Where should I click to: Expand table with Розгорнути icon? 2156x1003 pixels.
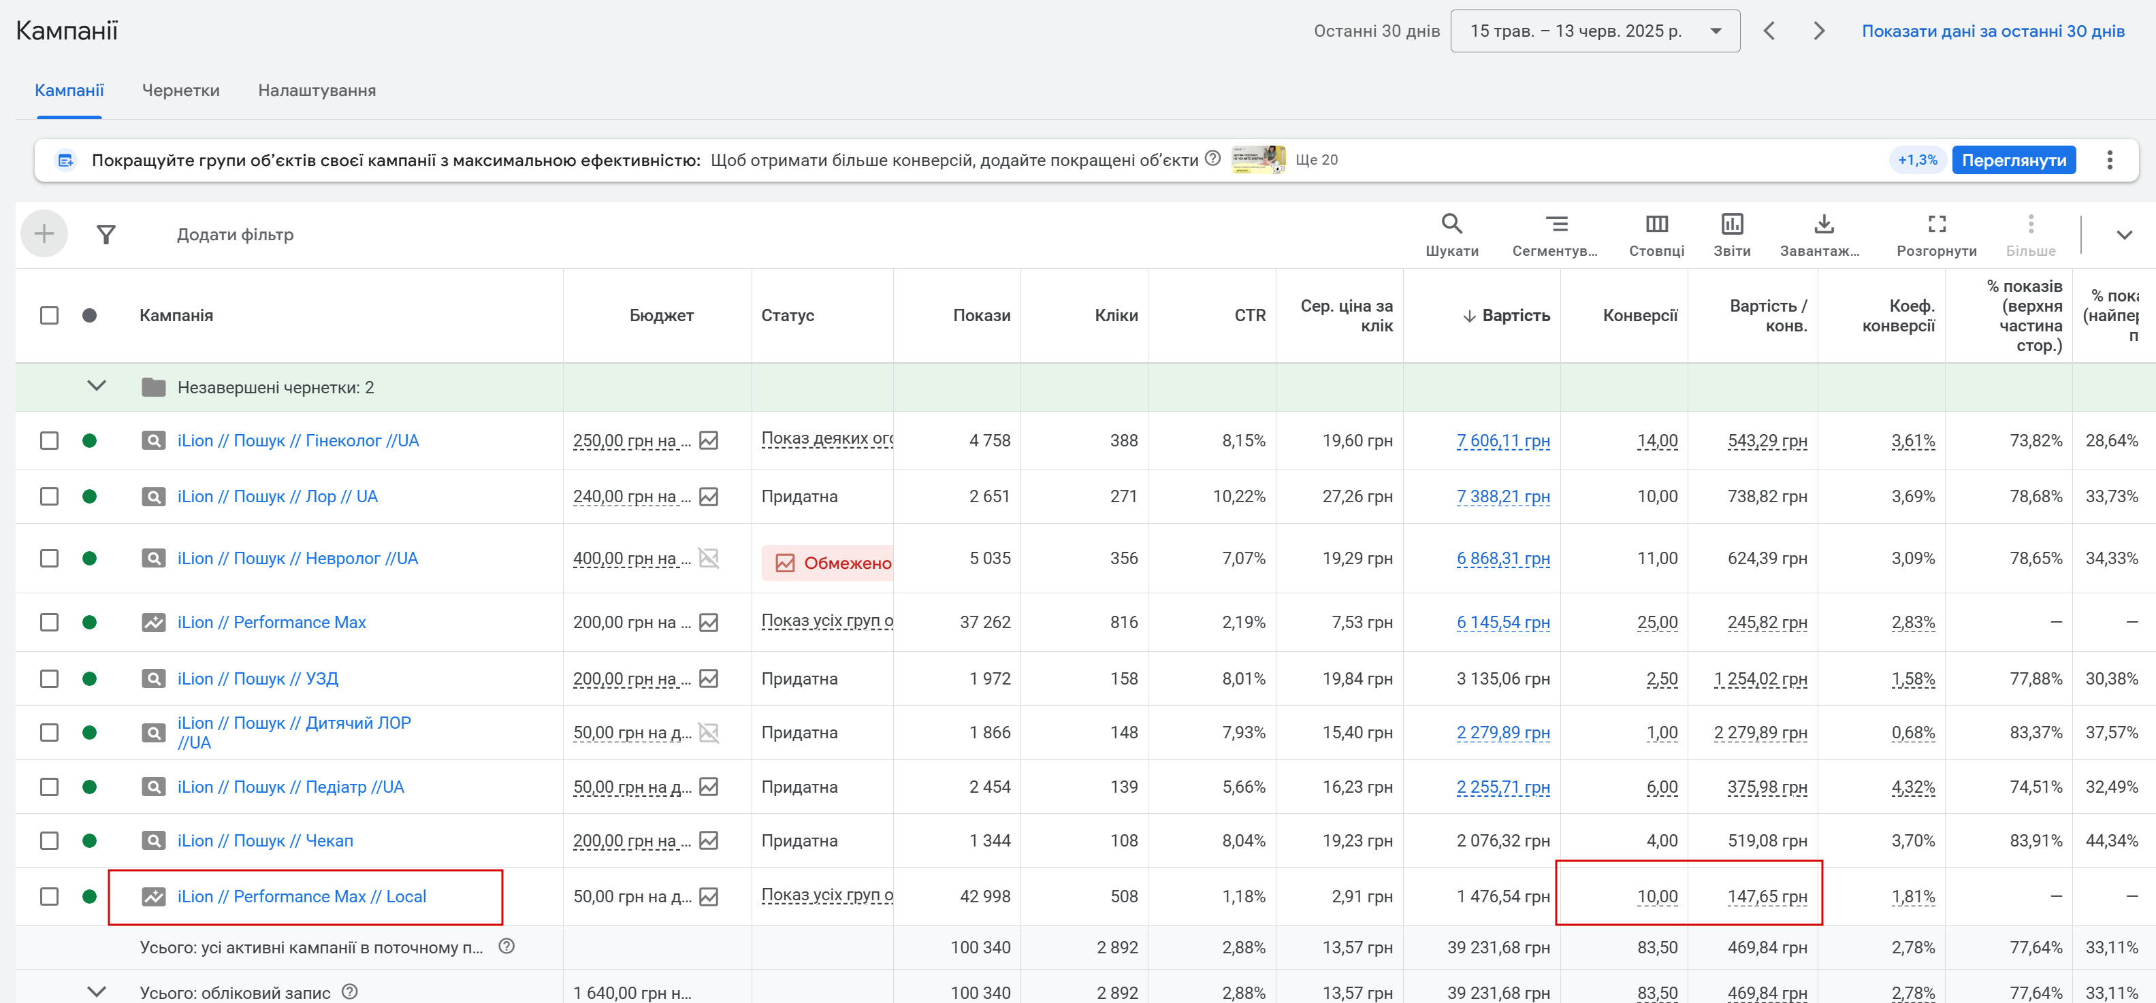tap(1937, 234)
